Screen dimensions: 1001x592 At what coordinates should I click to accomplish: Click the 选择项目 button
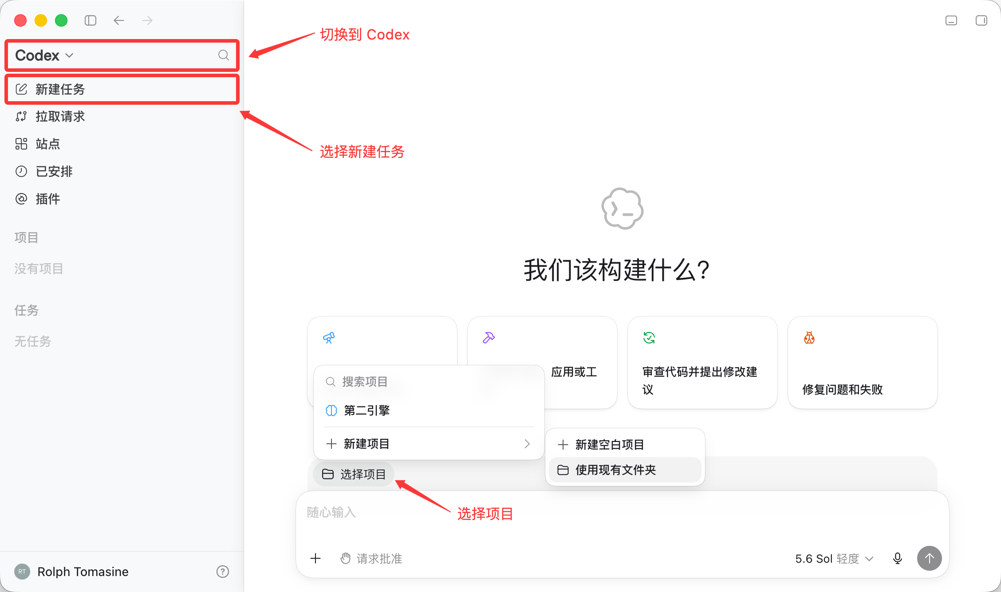[x=354, y=474]
